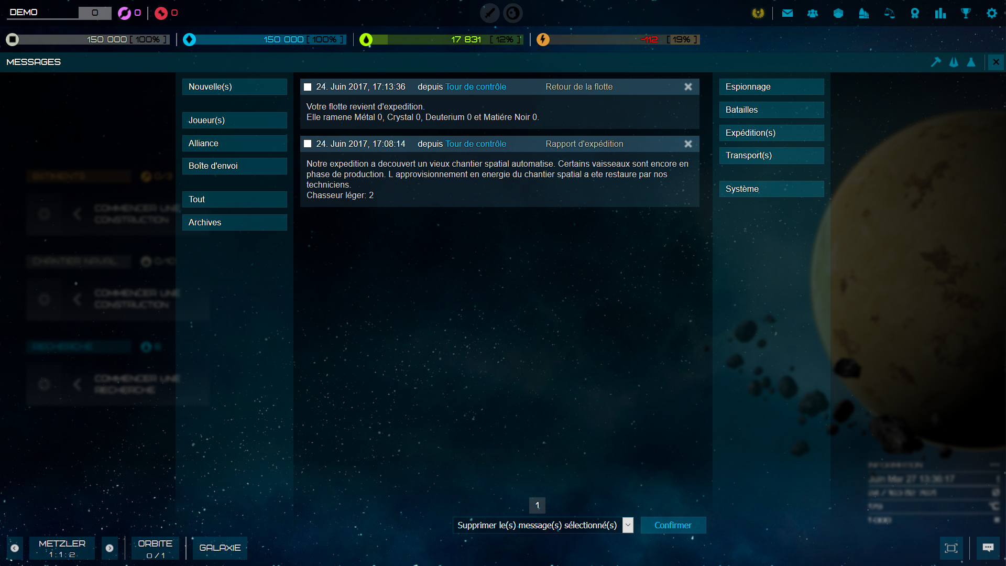Click the "Rapport d'expédition" subject
The image size is (1006, 566).
(584, 144)
